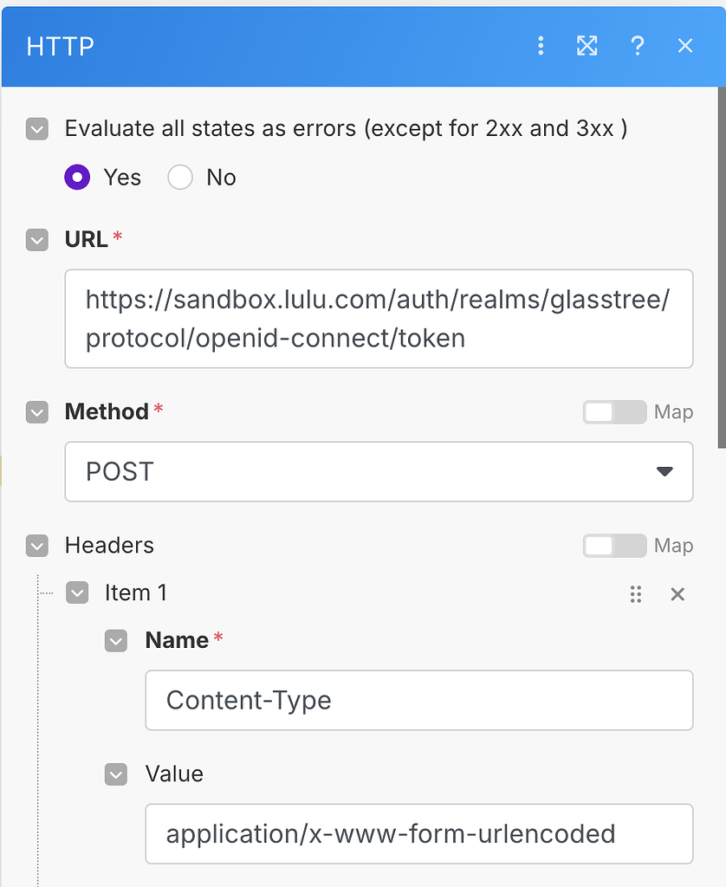Image resolution: width=726 pixels, height=887 pixels.
Task: Collapse the Headers section
Action: [x=36, y=546]
